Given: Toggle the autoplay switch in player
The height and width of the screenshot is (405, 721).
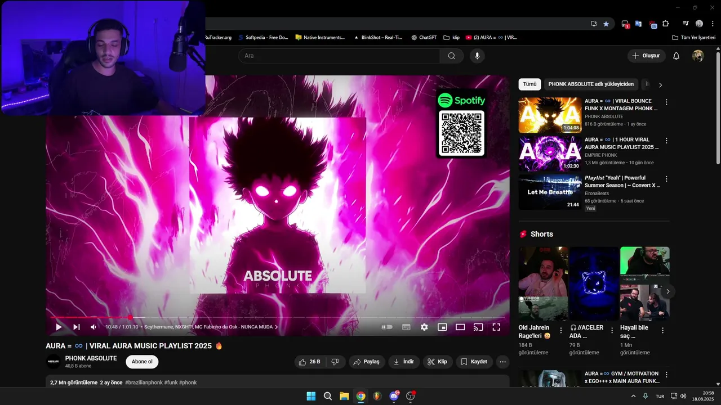Looking at the screenshot, I should point(387,327).
